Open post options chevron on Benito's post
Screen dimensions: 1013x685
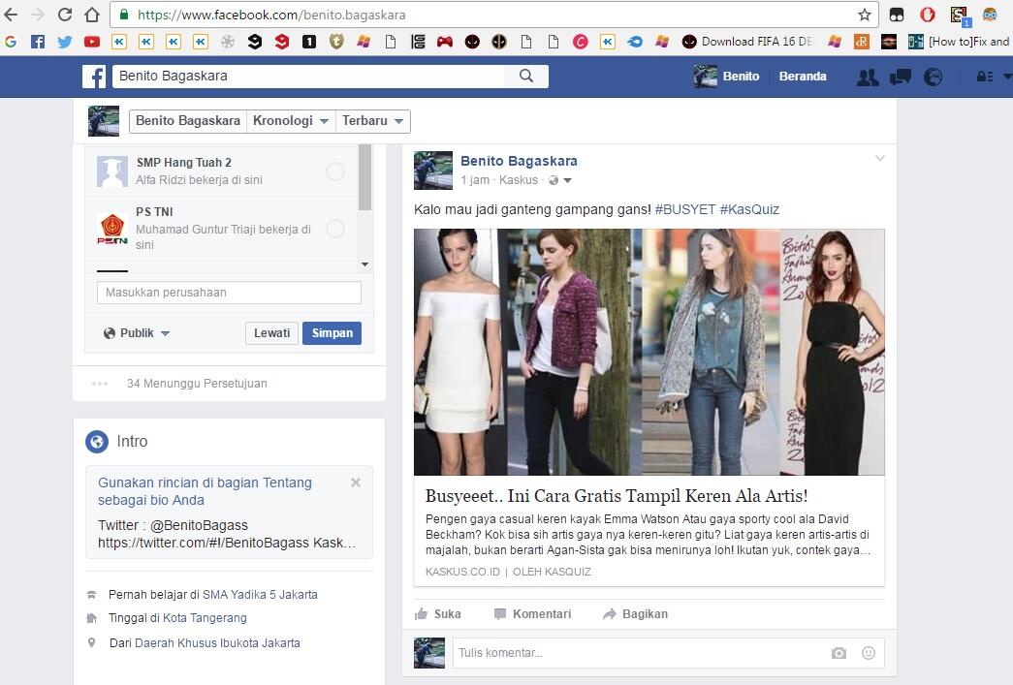pyautogui.click(x=879, y=158)
